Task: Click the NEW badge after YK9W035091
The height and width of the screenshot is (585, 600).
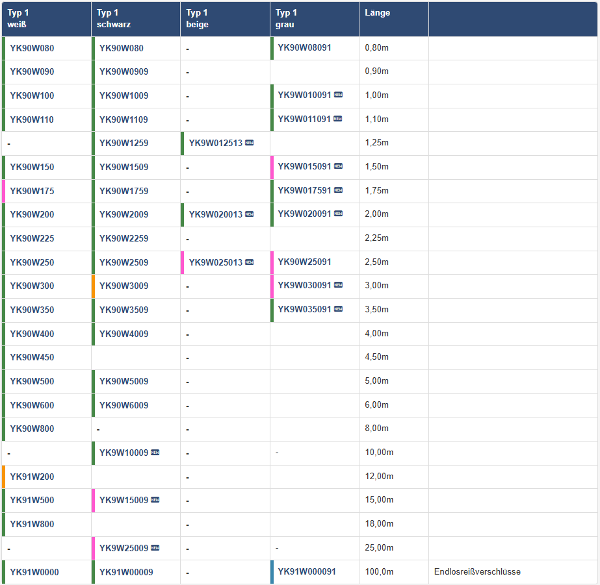Action: point(338,309)
